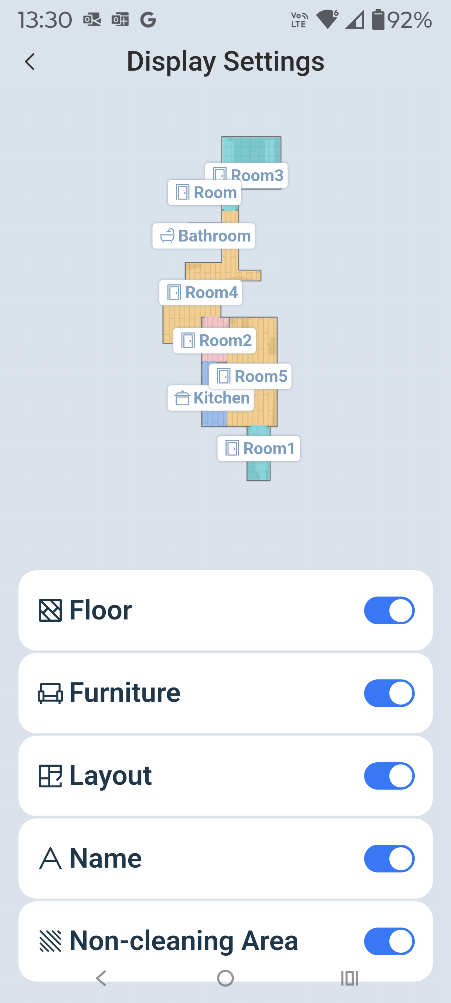Screen dimensions: 451x1003
Task: Select the Bathroom label on map
Action: pyautogui.click(x=204, y=236)
